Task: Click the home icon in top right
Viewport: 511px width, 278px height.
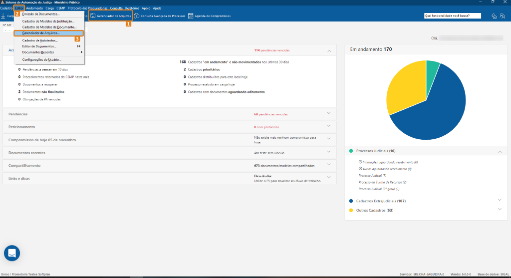Action: (x=494, y=16)
